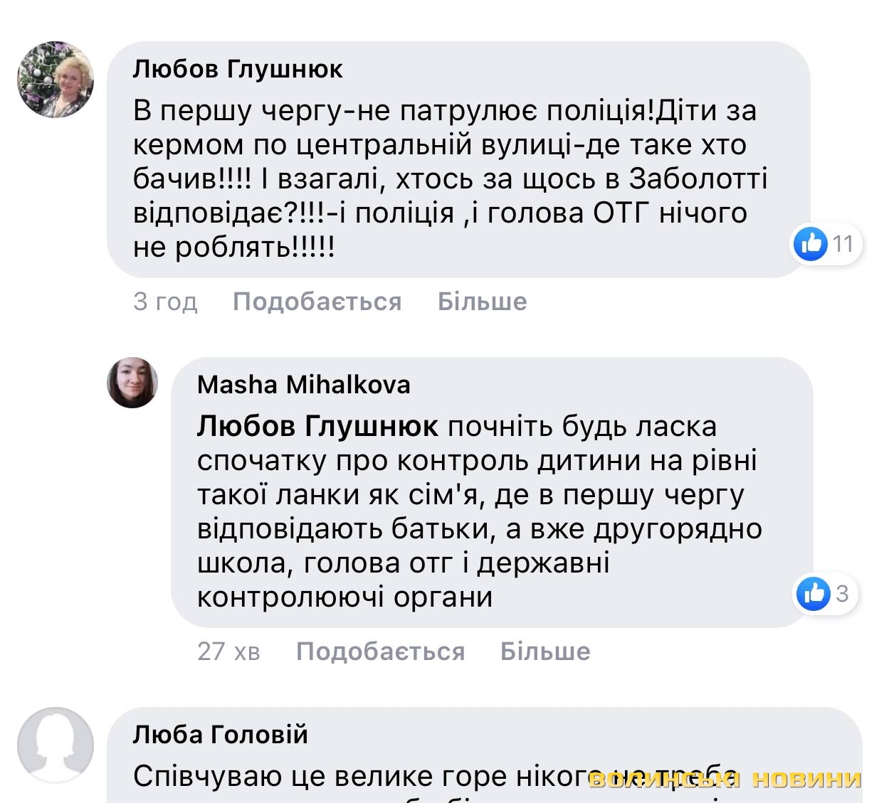
Task: Open Masha Mihalkova's profile name link
Action: (x=303, y=385)
